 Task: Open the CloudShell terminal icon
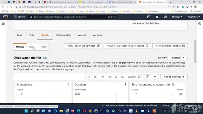149,17
